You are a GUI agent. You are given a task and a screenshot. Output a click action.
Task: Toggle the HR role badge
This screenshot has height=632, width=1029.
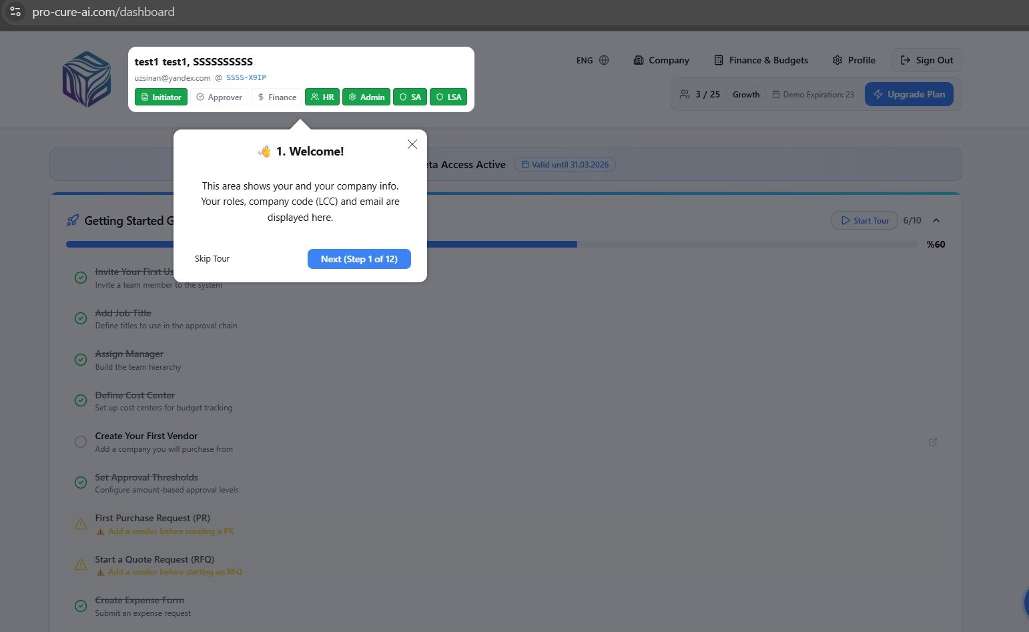(x=322, y=97)
